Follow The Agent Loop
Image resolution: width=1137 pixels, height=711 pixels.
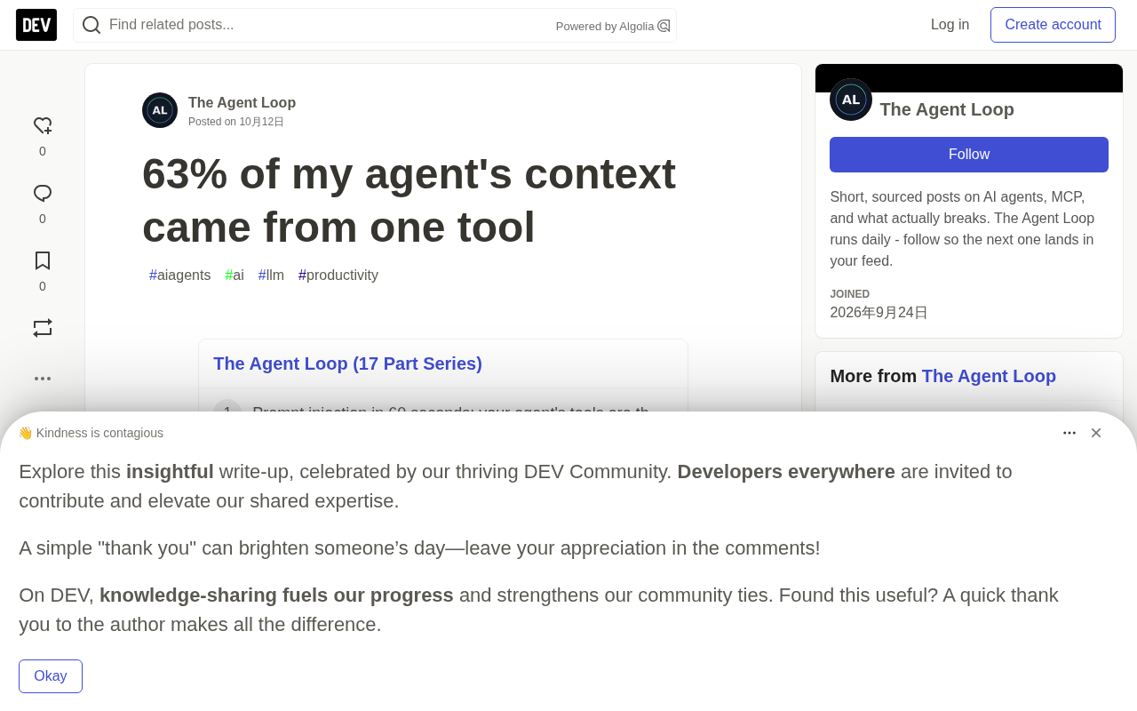(x=969, y=155)
